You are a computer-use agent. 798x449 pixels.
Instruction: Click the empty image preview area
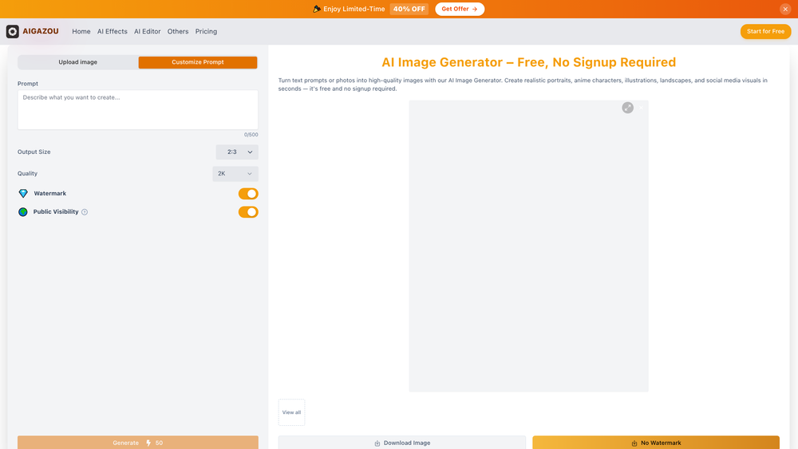click(x=529, y=246)
